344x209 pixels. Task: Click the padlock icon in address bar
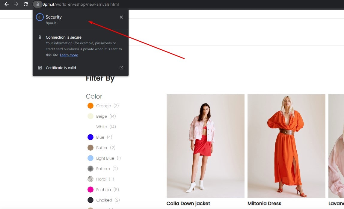(38, 4)
